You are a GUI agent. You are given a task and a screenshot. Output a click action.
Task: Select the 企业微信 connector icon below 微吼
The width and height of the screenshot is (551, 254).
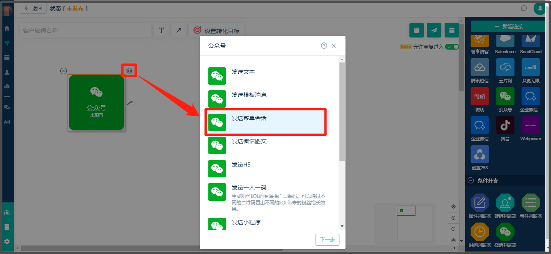(480, 125)
